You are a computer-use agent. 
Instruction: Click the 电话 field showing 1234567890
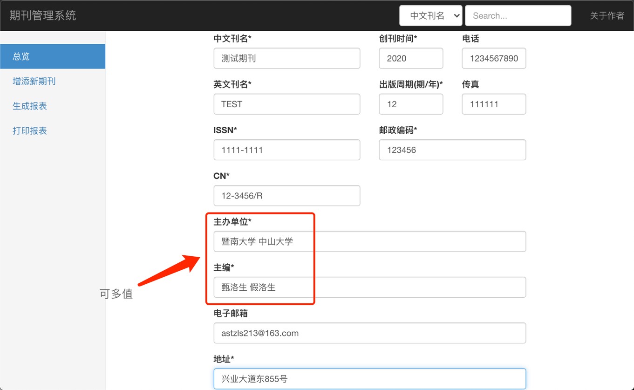coord(494,58)
